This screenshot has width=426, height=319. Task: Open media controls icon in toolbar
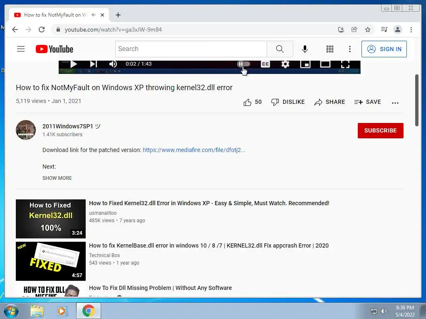(x=384, y=29)
